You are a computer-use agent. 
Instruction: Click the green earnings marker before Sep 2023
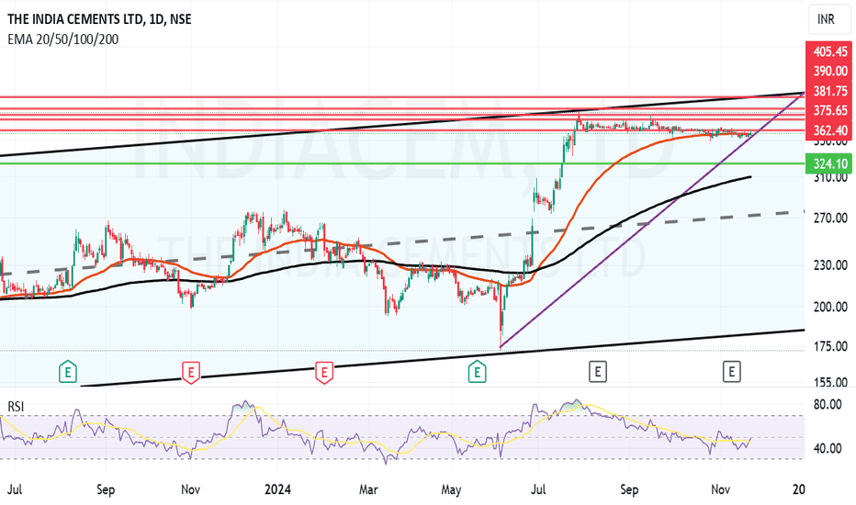(x=68, y=373)
